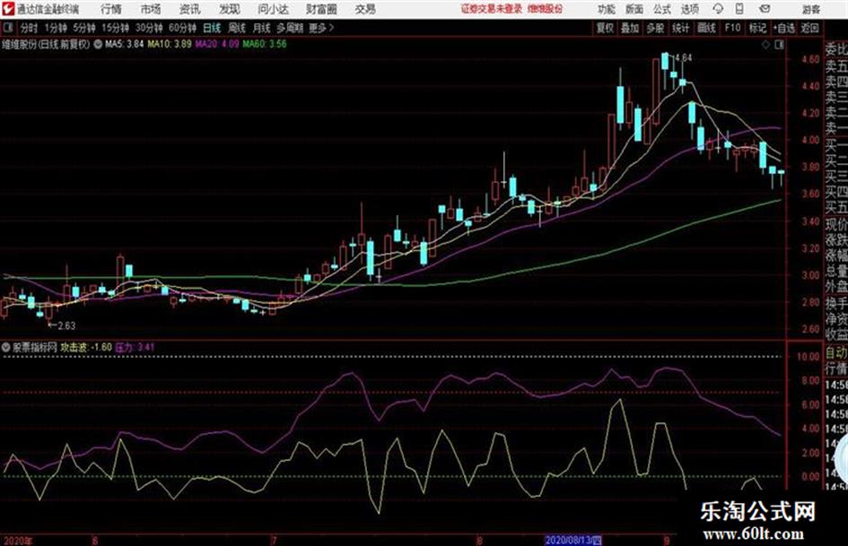The image size is (848, 546).
Task: Click the diamond icon at chart top-right
Action: [765, 45]
